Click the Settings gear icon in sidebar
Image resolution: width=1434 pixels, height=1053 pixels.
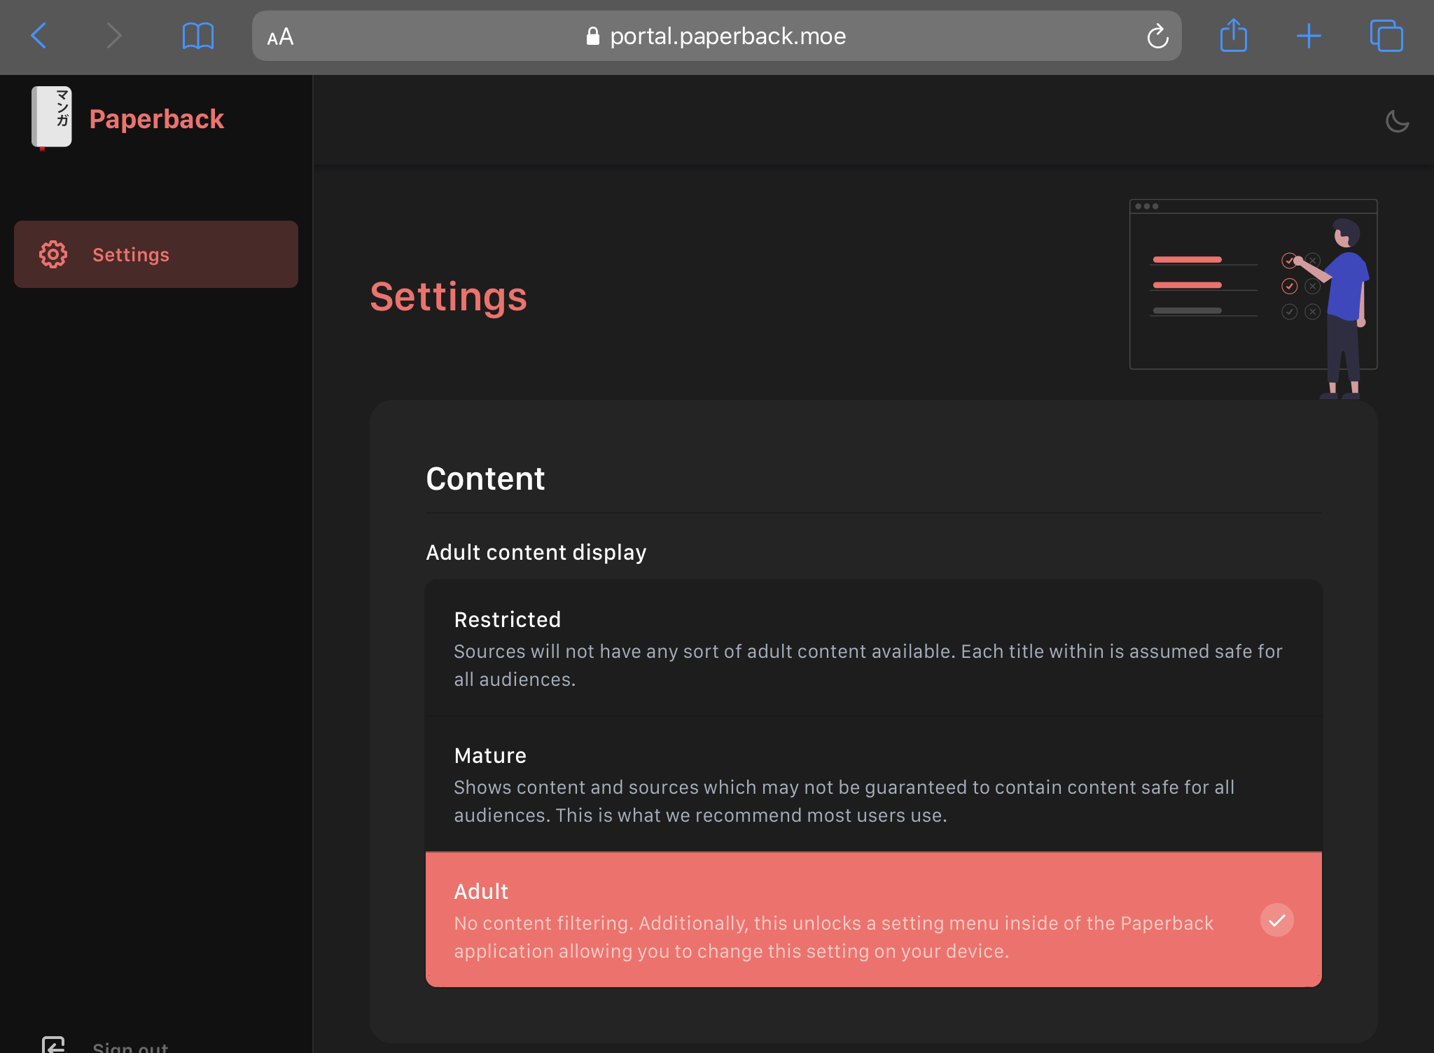(x=53, y=254)
